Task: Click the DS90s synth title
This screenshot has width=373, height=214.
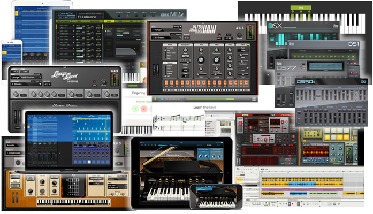Action: coord(306,82)
